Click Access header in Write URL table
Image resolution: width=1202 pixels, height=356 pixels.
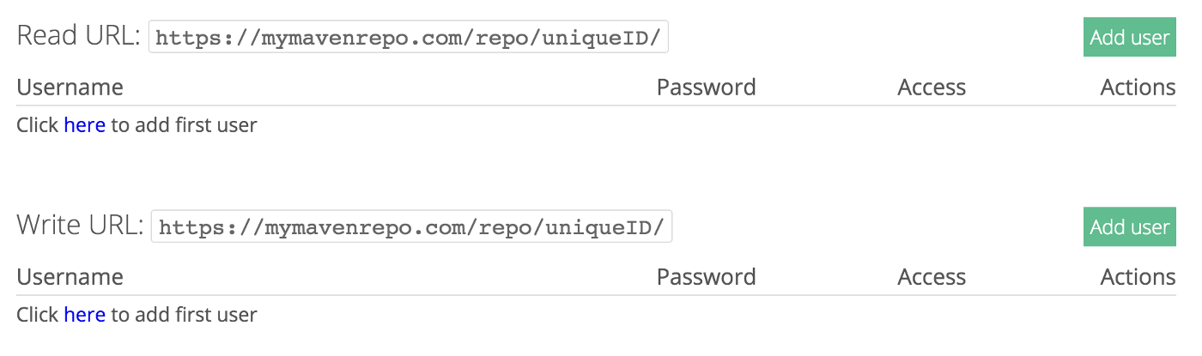point(932,277)
